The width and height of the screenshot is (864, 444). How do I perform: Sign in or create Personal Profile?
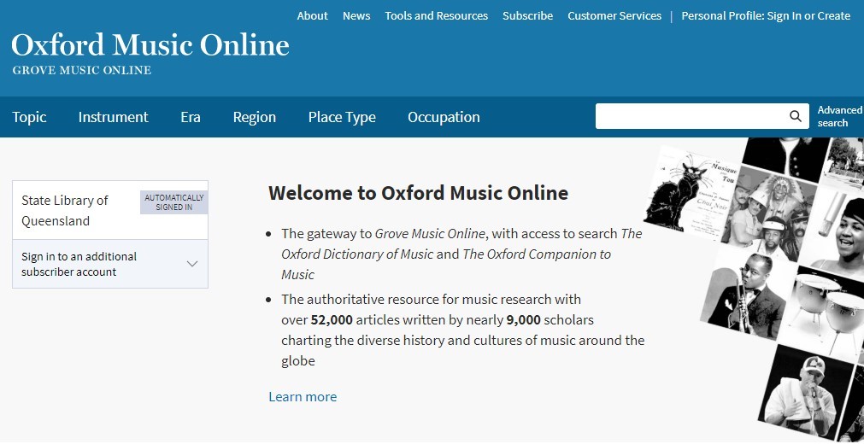point(766,16)
